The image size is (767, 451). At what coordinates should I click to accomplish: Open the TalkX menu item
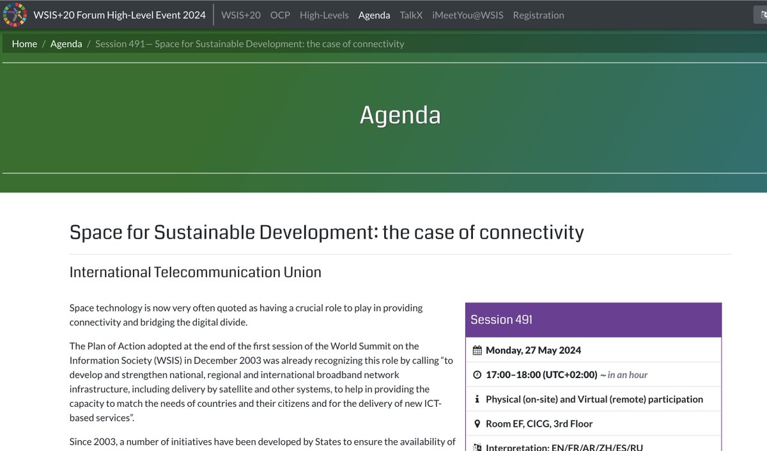pos(411,15)
